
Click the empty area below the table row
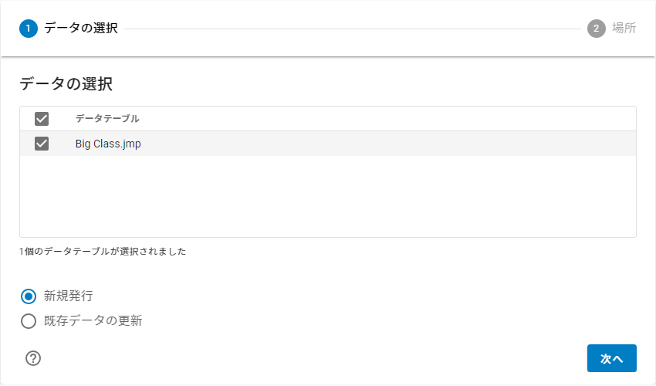327,197
